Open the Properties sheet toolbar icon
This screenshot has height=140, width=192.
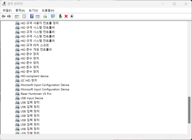24,16
